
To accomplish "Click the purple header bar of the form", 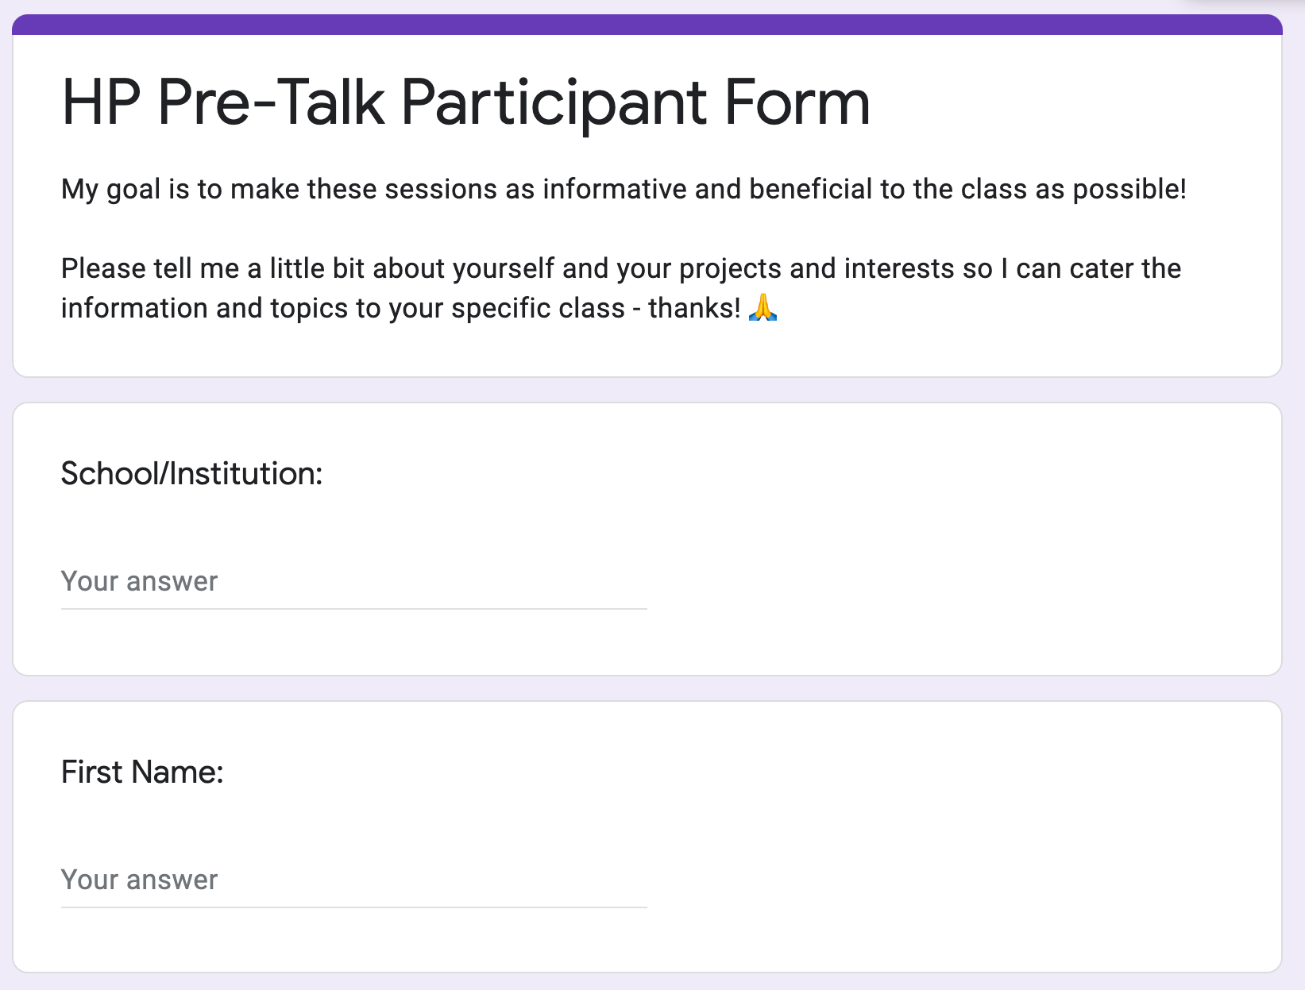I will [x=647, y=25].
